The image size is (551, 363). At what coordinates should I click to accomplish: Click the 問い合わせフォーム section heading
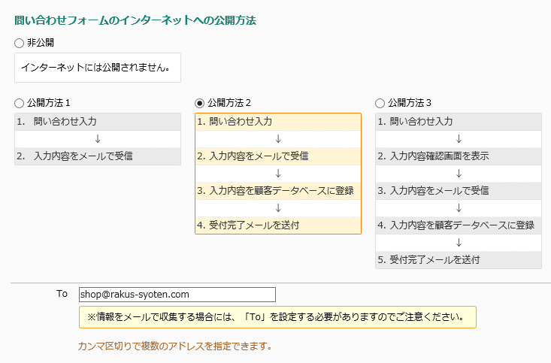click(135, 20)
